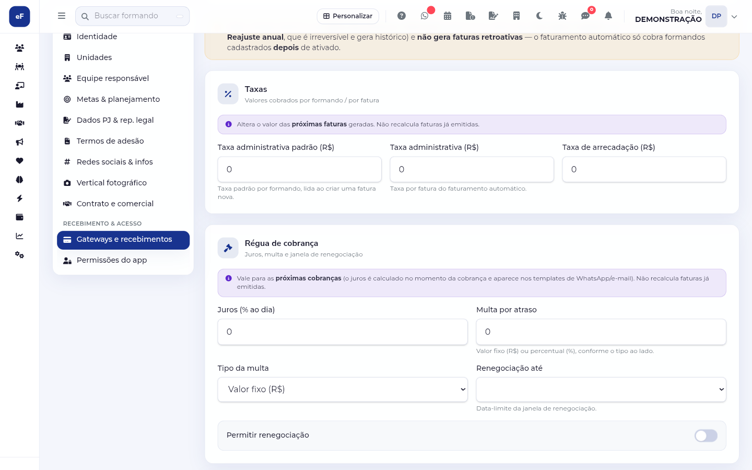
Task: Toggle the hamburger menu button
Action: tap(62, 16)
